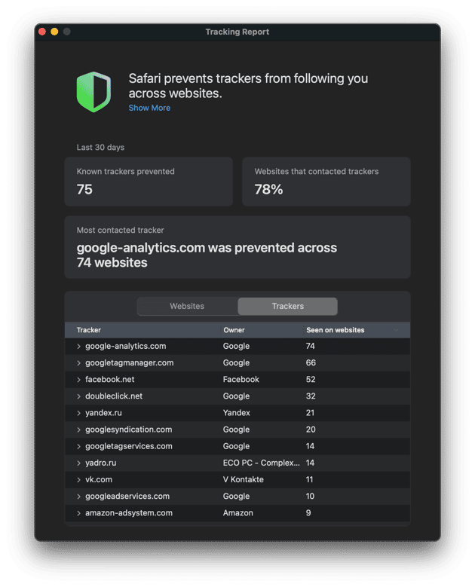Click the green privacy shield icon

(93, 92)
